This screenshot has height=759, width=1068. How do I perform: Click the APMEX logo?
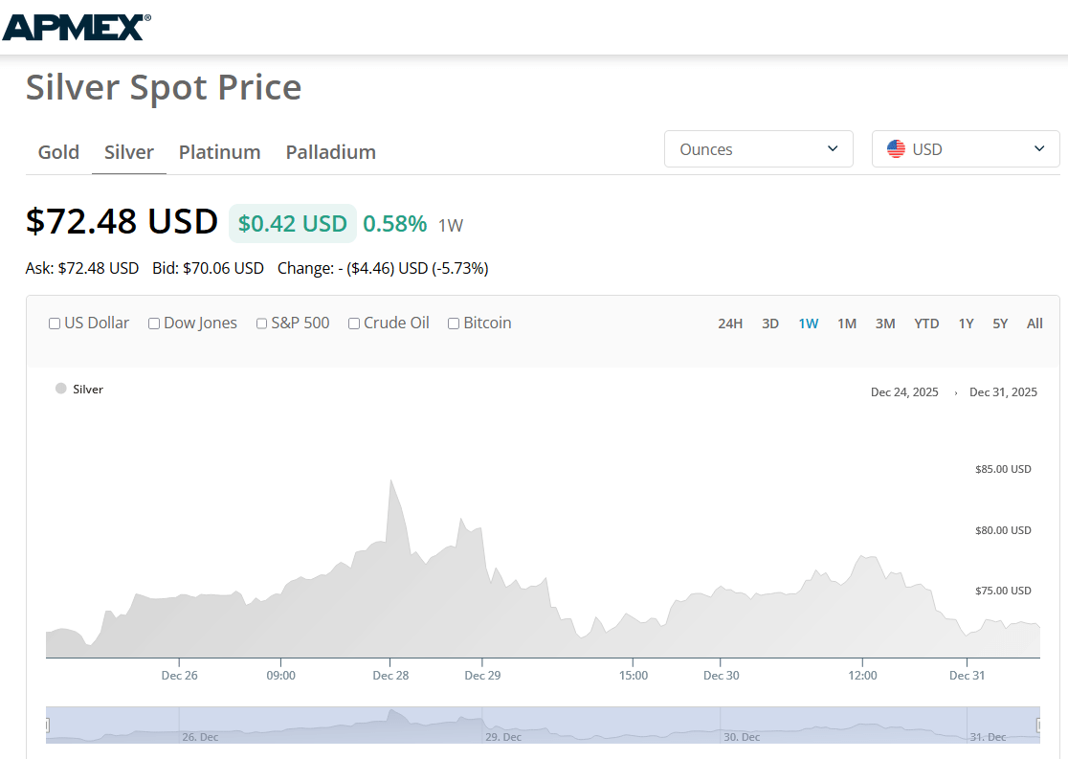77,26
